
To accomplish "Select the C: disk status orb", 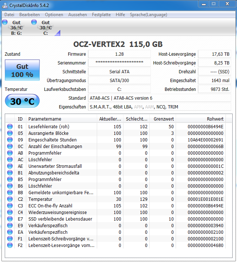I will [x=34, y=22].
